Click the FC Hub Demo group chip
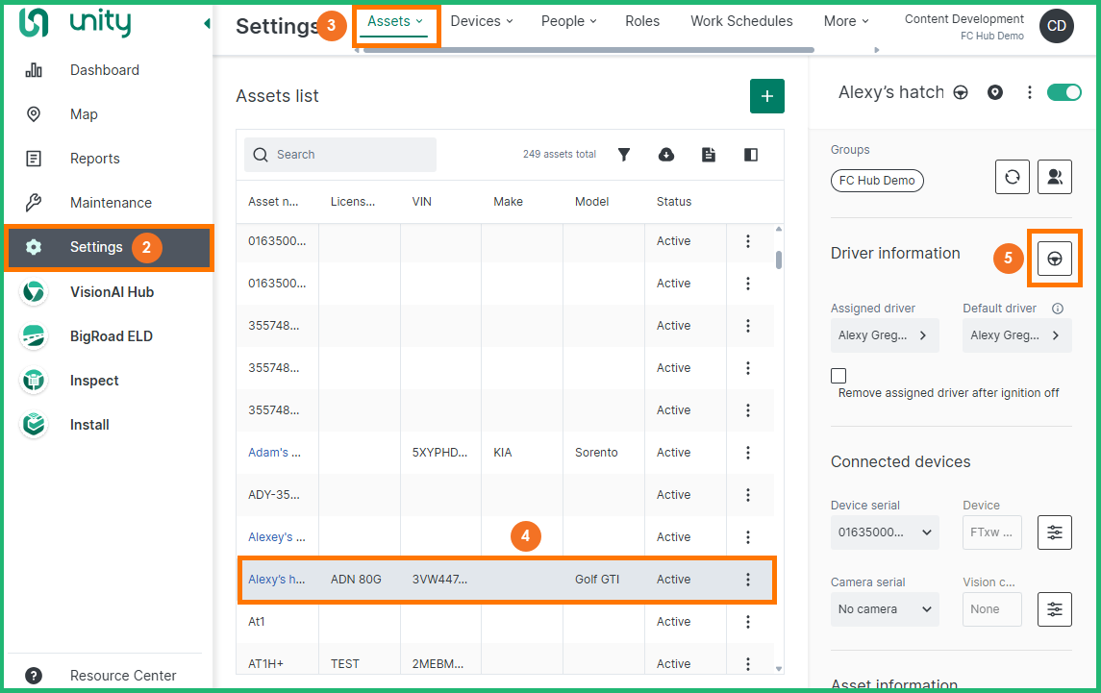The height and width of the screenshot is (693, 1101). click(x=876, y=180)
